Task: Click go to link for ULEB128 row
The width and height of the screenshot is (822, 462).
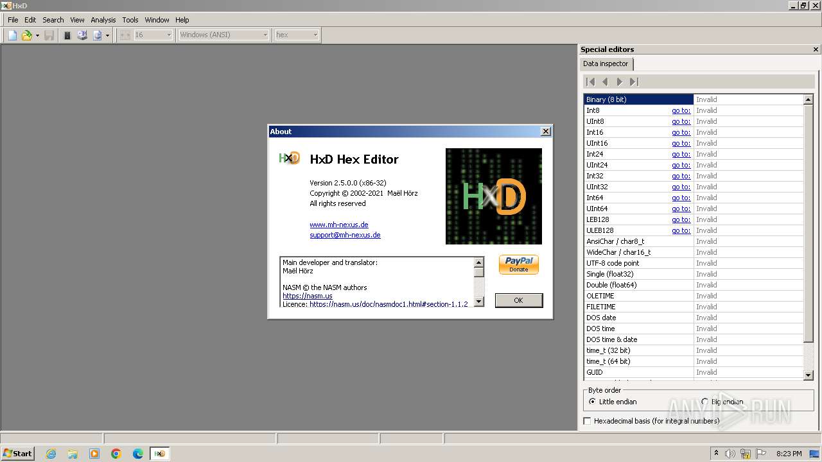Action: 681,230
